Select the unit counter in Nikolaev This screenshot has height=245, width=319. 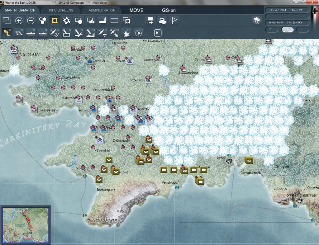point(14,49)
